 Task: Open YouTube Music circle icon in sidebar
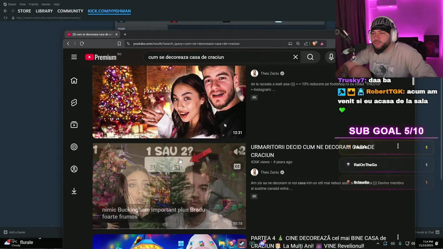(74, 147)
